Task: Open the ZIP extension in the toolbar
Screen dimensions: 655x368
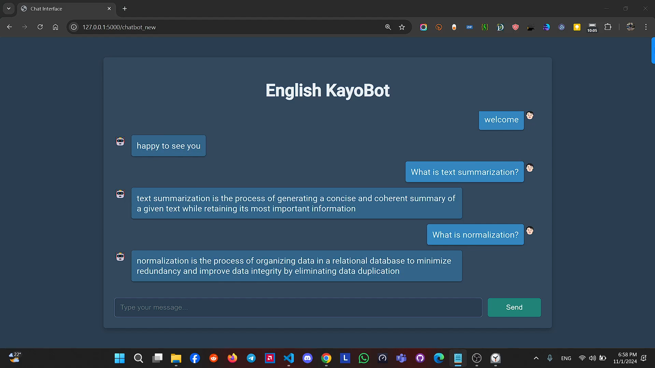Action: [469, 27]
